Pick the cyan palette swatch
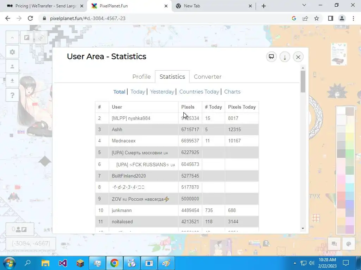Image resolution: width=361 pixels, height=270 pixels. point(349,188)
